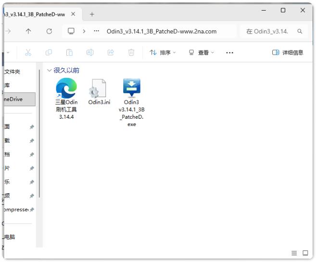This screenshot has height=262, width=316.
Task: Select the Odin3.ini file
Action: point(99,92)
